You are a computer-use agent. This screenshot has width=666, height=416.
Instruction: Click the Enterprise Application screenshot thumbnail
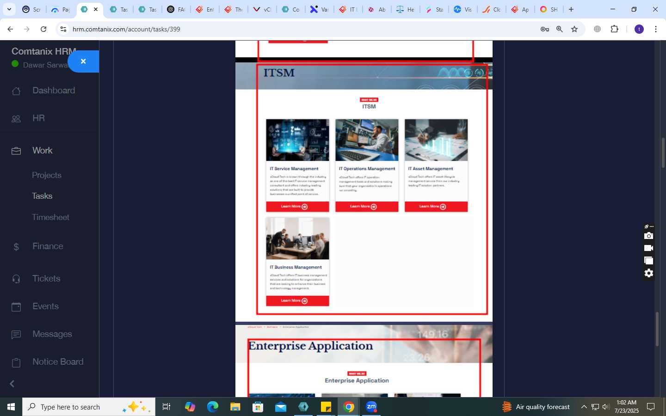point(364,361)
